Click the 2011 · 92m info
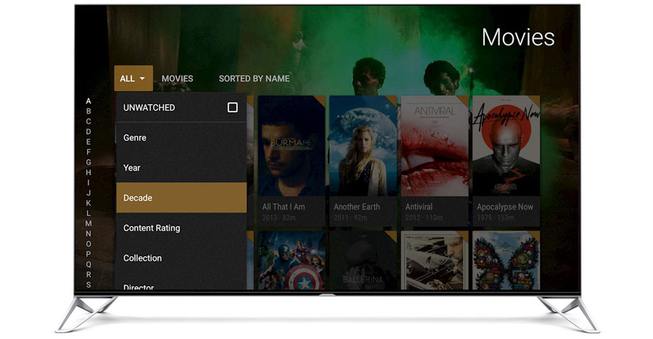The image size is (653, 339). [x=350, y=217]
